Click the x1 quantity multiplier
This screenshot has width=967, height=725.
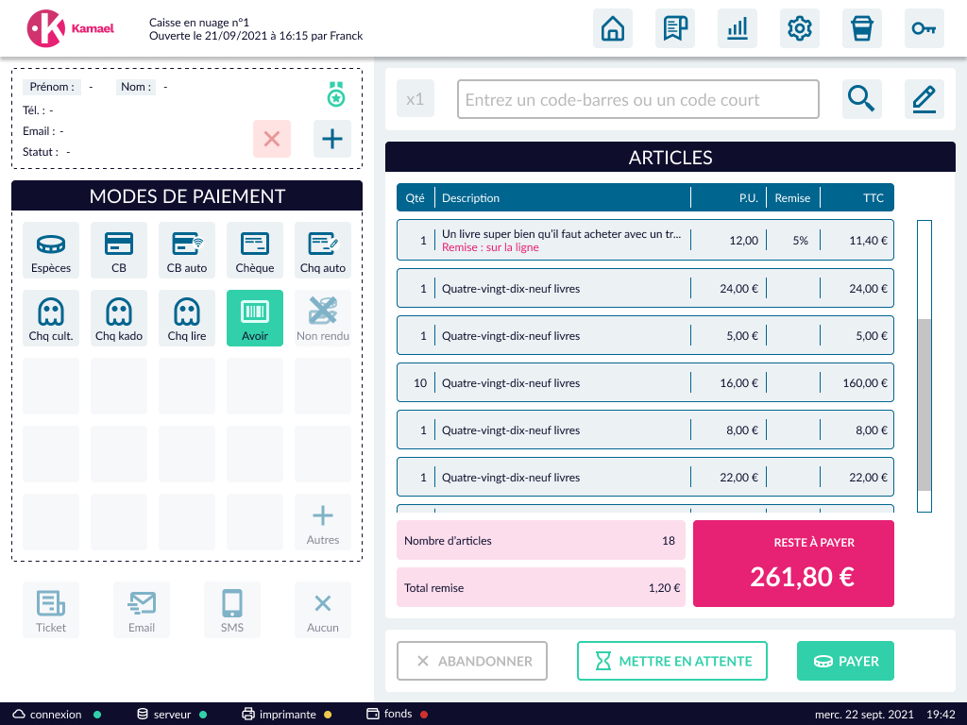(x=416, y=99)
